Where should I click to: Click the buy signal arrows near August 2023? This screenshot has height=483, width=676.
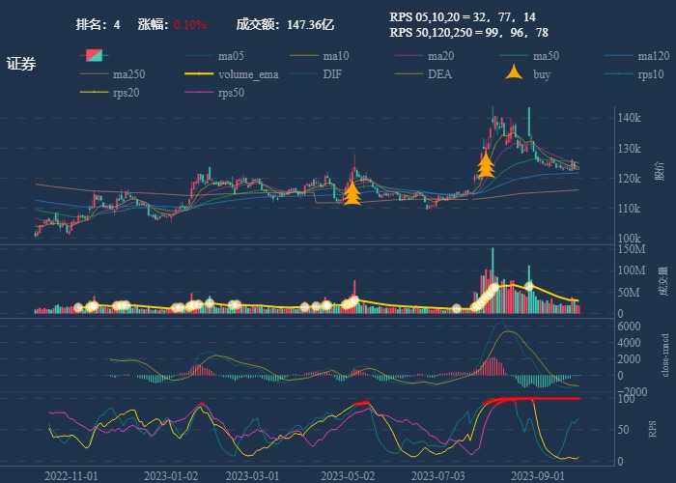pyautogui.click(x=485, y=165)
